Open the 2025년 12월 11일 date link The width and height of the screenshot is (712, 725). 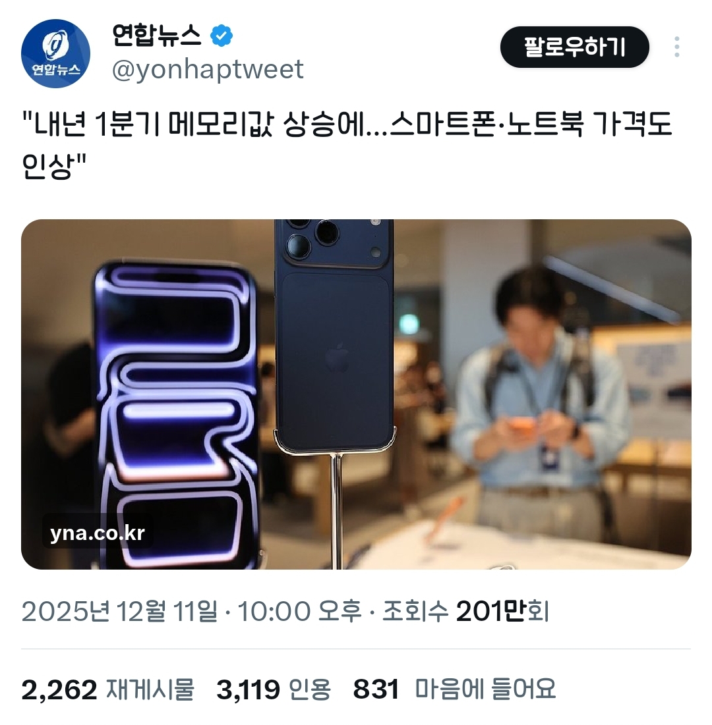119,611
